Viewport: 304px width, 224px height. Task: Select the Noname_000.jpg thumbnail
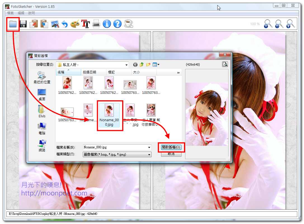coord(109,115)
